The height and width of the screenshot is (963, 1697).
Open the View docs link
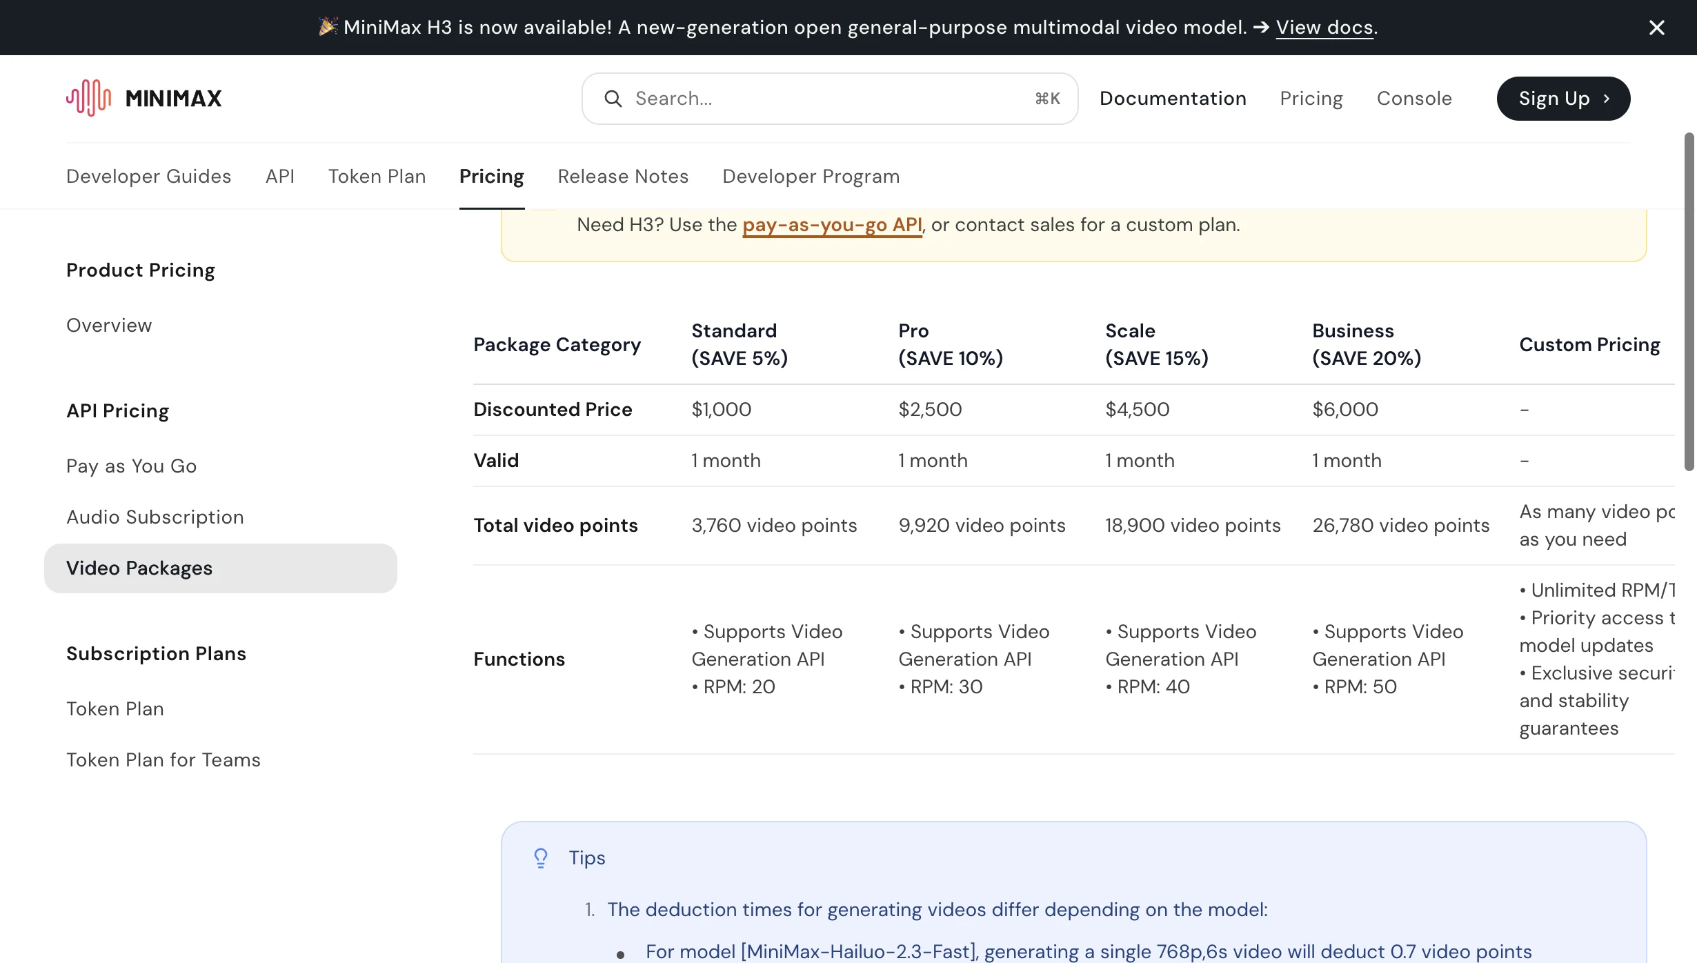(1324, 27)
